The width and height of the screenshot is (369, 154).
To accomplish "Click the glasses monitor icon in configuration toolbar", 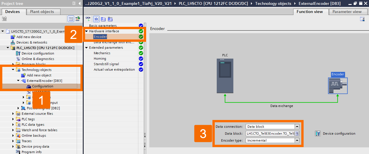I will (x=88, y=19).
